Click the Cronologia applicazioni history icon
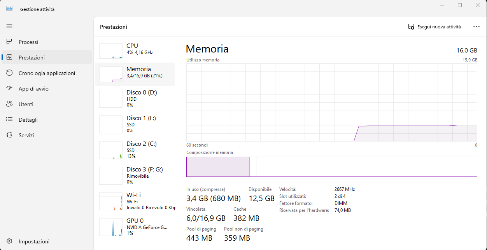Image resolution: width=487 pixels, height=250 pixels. click(9, 73)
